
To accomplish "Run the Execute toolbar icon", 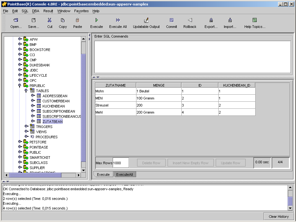I will point(96,20).
